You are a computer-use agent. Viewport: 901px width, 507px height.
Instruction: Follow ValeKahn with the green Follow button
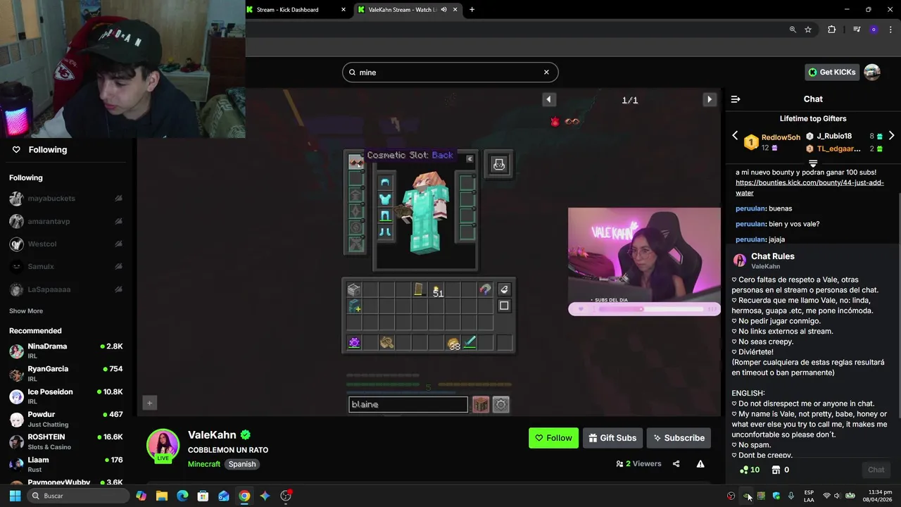553,438
